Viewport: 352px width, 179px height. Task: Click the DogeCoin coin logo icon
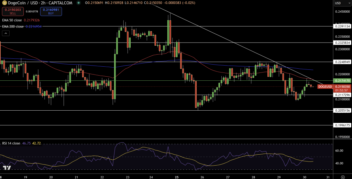coord(4,3)
